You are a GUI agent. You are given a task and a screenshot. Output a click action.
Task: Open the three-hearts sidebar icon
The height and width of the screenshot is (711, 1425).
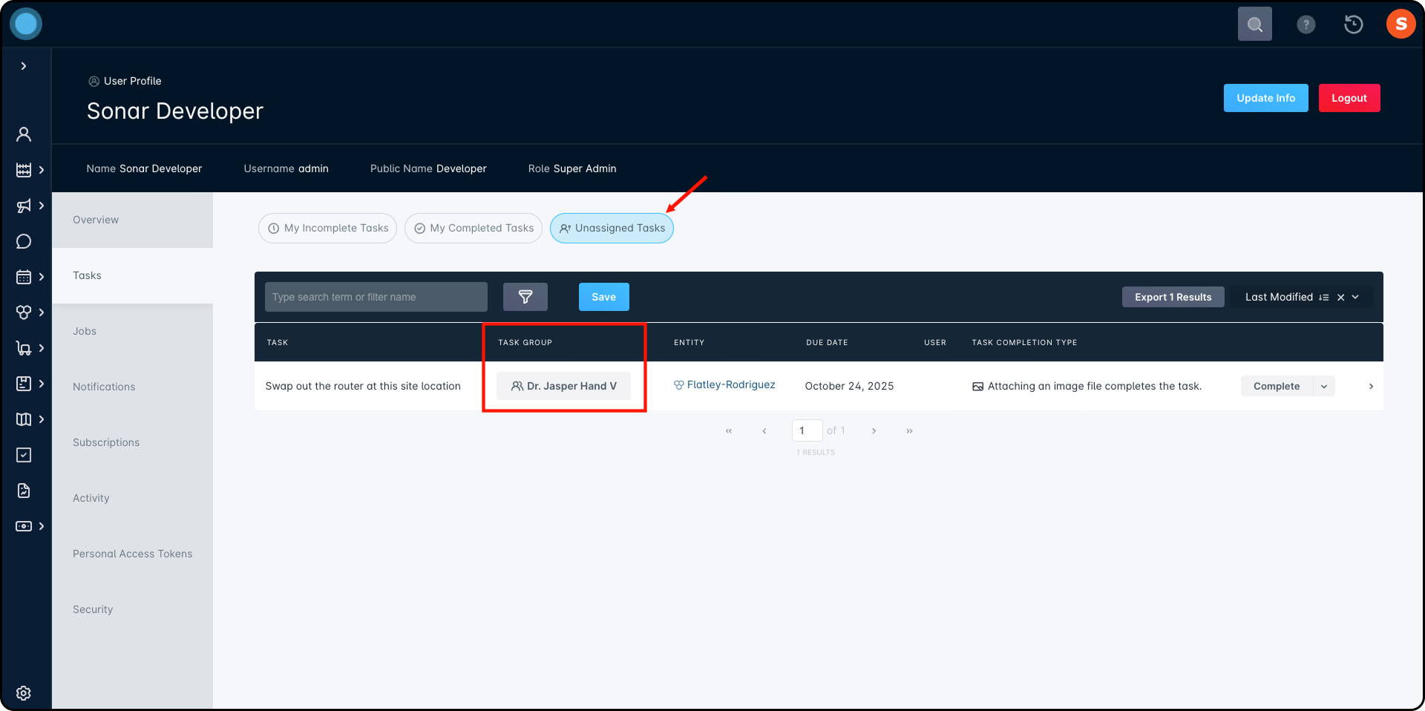[24, 312]
